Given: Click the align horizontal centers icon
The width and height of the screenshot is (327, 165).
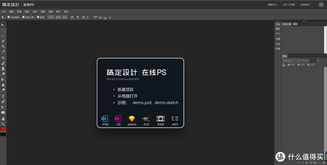Looking at the screenshot, I should pyautogui.click(x=78, y=18).
